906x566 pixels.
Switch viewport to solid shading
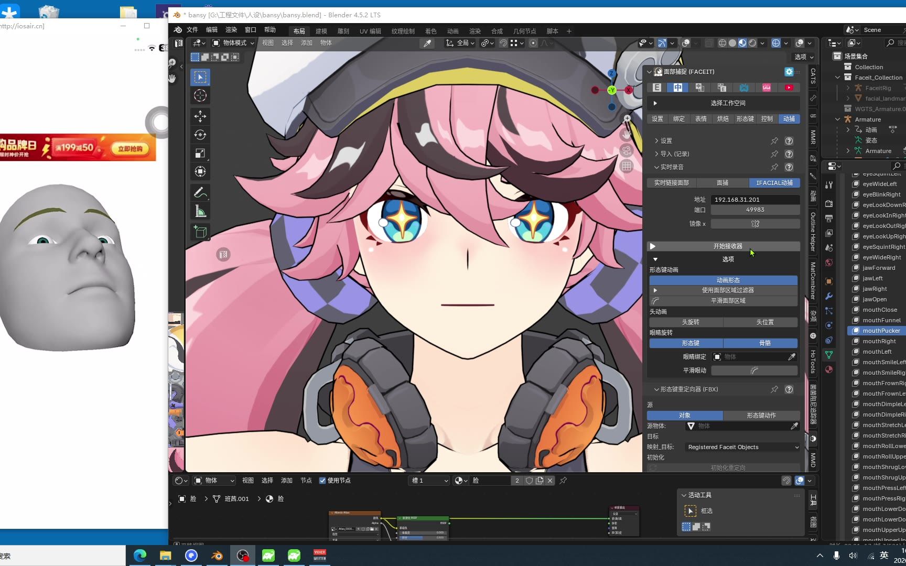[732, 43]
